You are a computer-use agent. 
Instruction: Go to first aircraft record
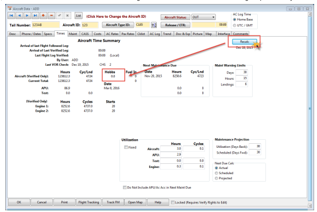(11, 15)
